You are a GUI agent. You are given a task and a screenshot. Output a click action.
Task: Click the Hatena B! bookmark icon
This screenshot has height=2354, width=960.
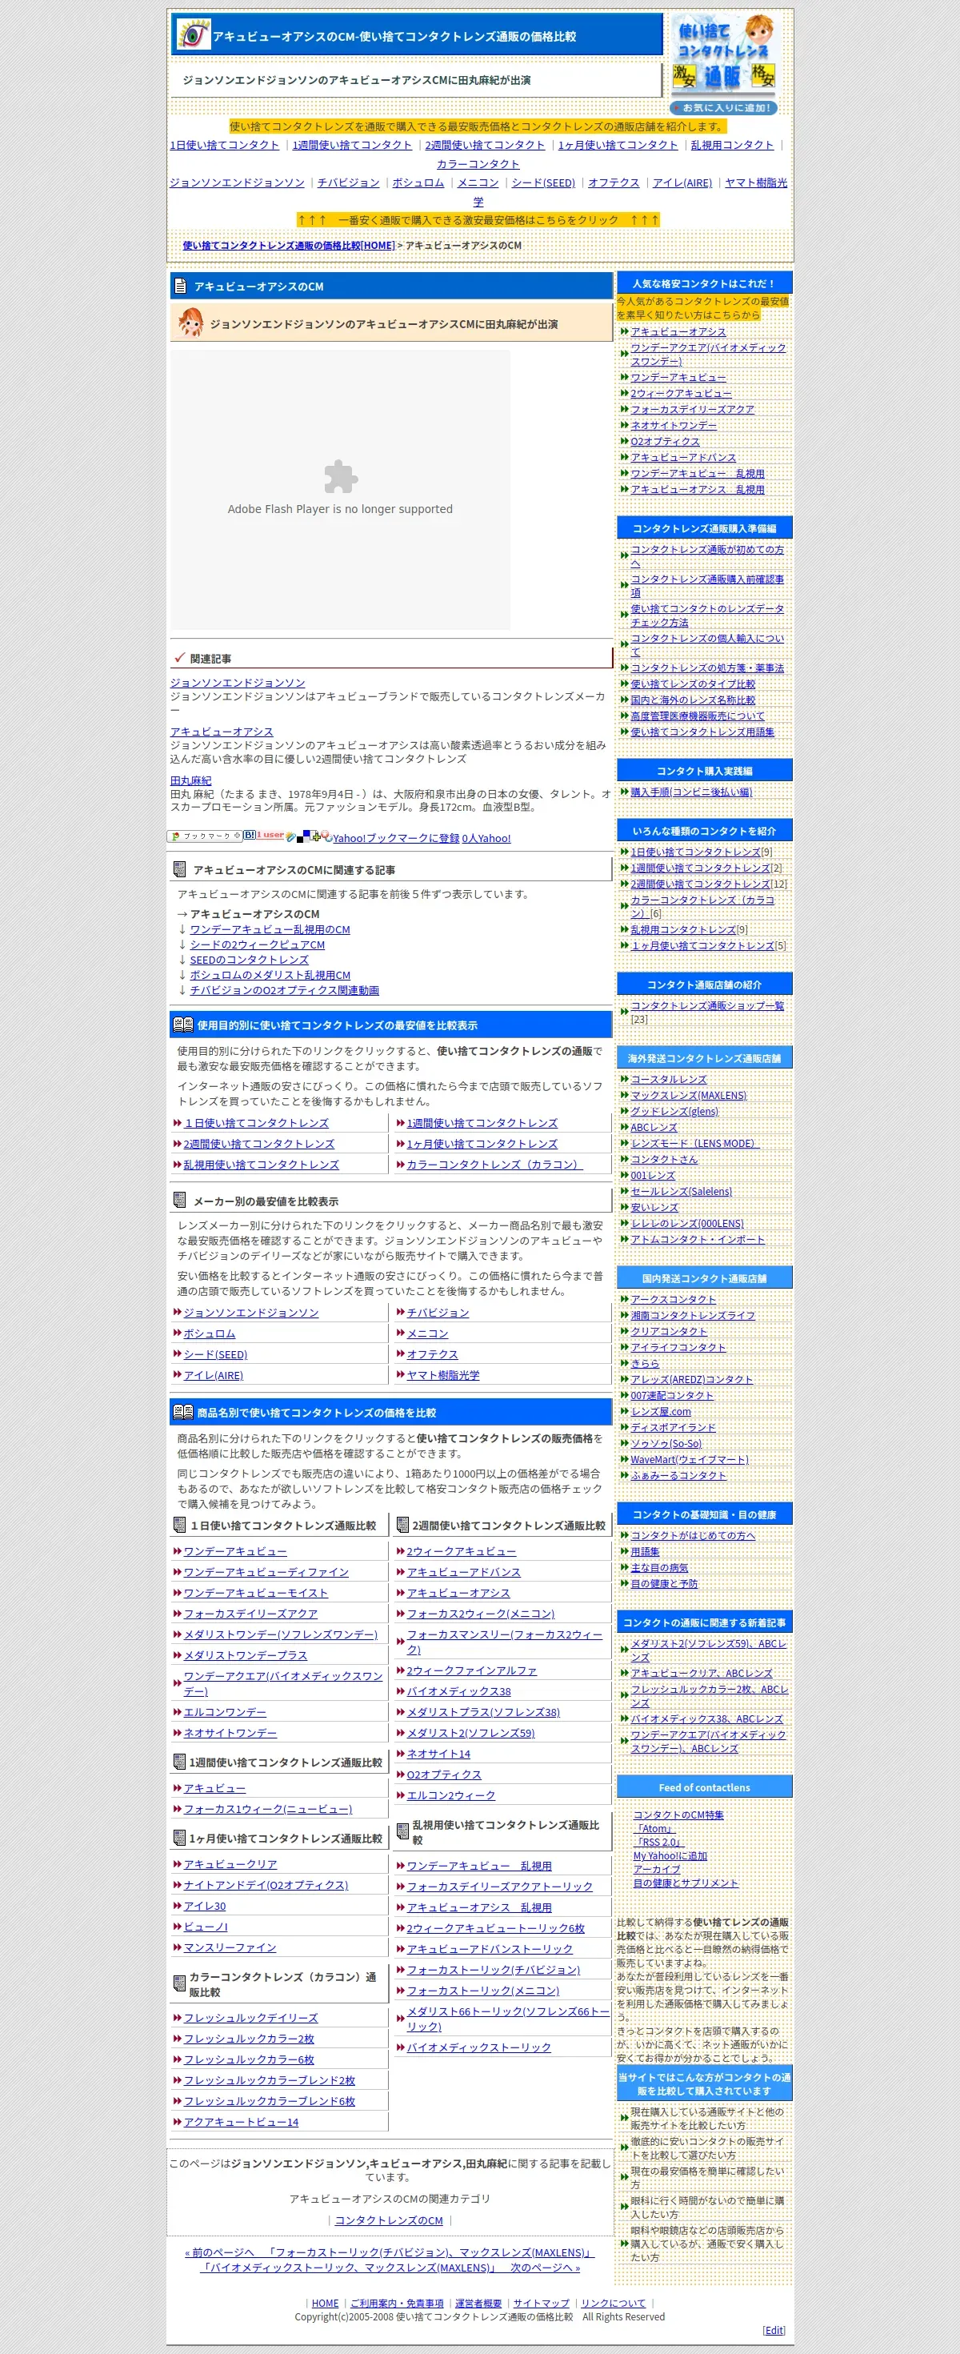pyautogui.click(x=250, y=836)
